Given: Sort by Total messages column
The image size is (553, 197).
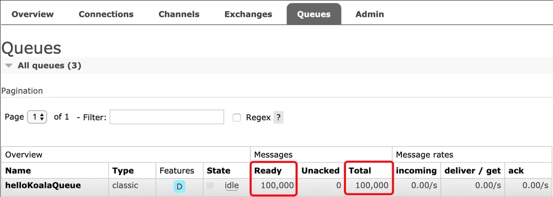Looking at the screenshot, I should [360, 171].
